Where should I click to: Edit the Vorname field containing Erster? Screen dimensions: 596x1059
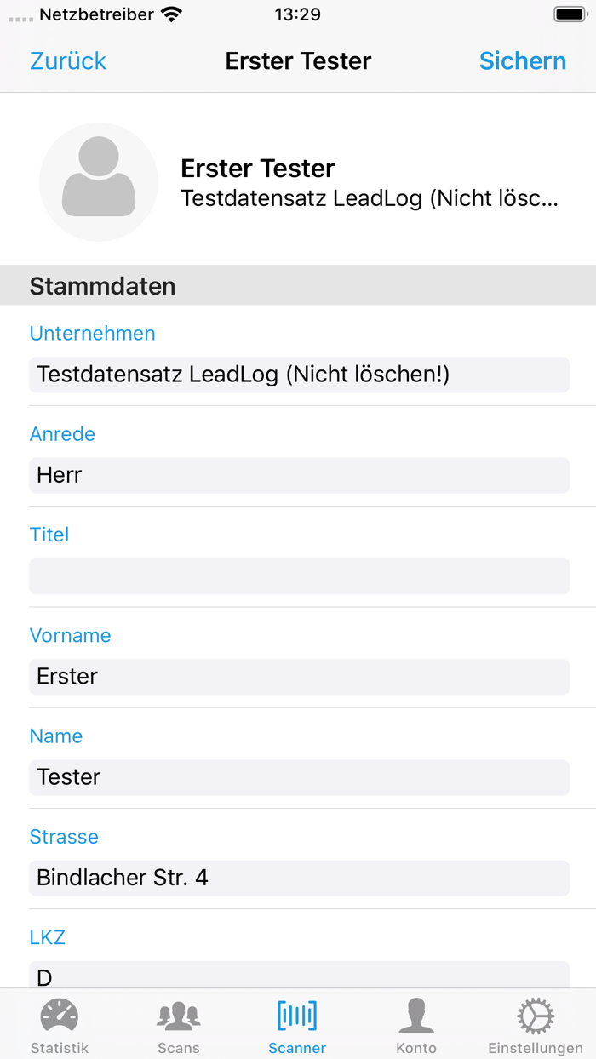click(x=298, y=677)
